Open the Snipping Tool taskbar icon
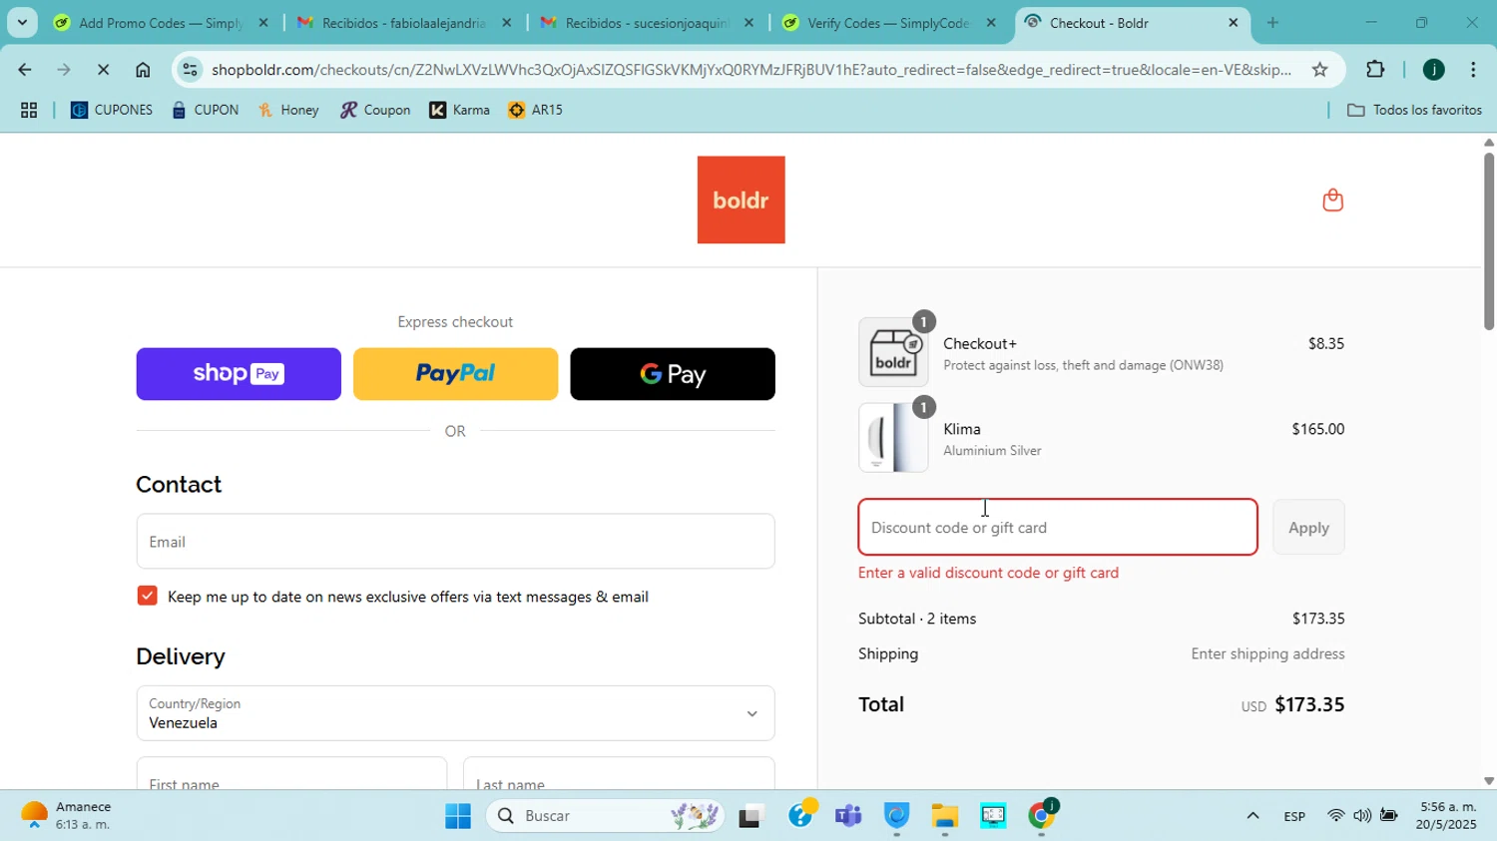1497x841 pixels. [993, 816]
